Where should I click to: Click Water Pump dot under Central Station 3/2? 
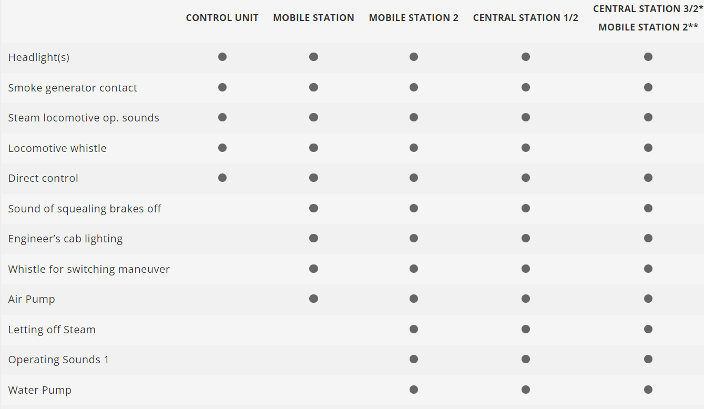click(648, 390)
